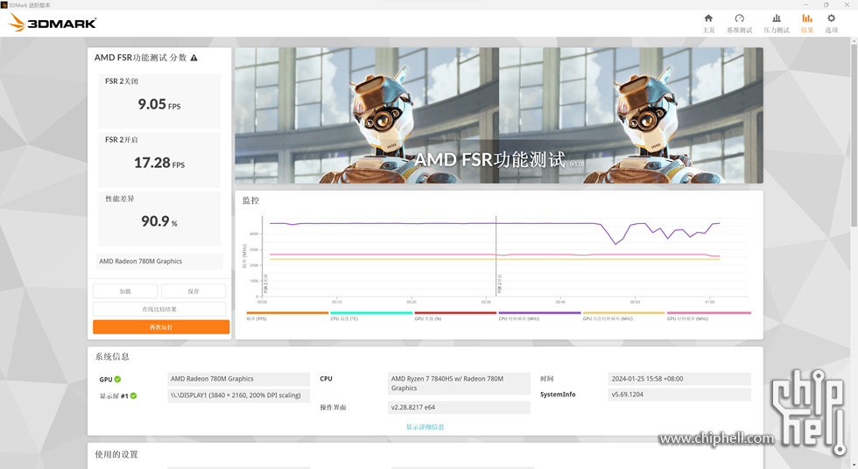Minimize the 3DMark window
The height and width of the screenshot is (469, 858).
point(805,5)
